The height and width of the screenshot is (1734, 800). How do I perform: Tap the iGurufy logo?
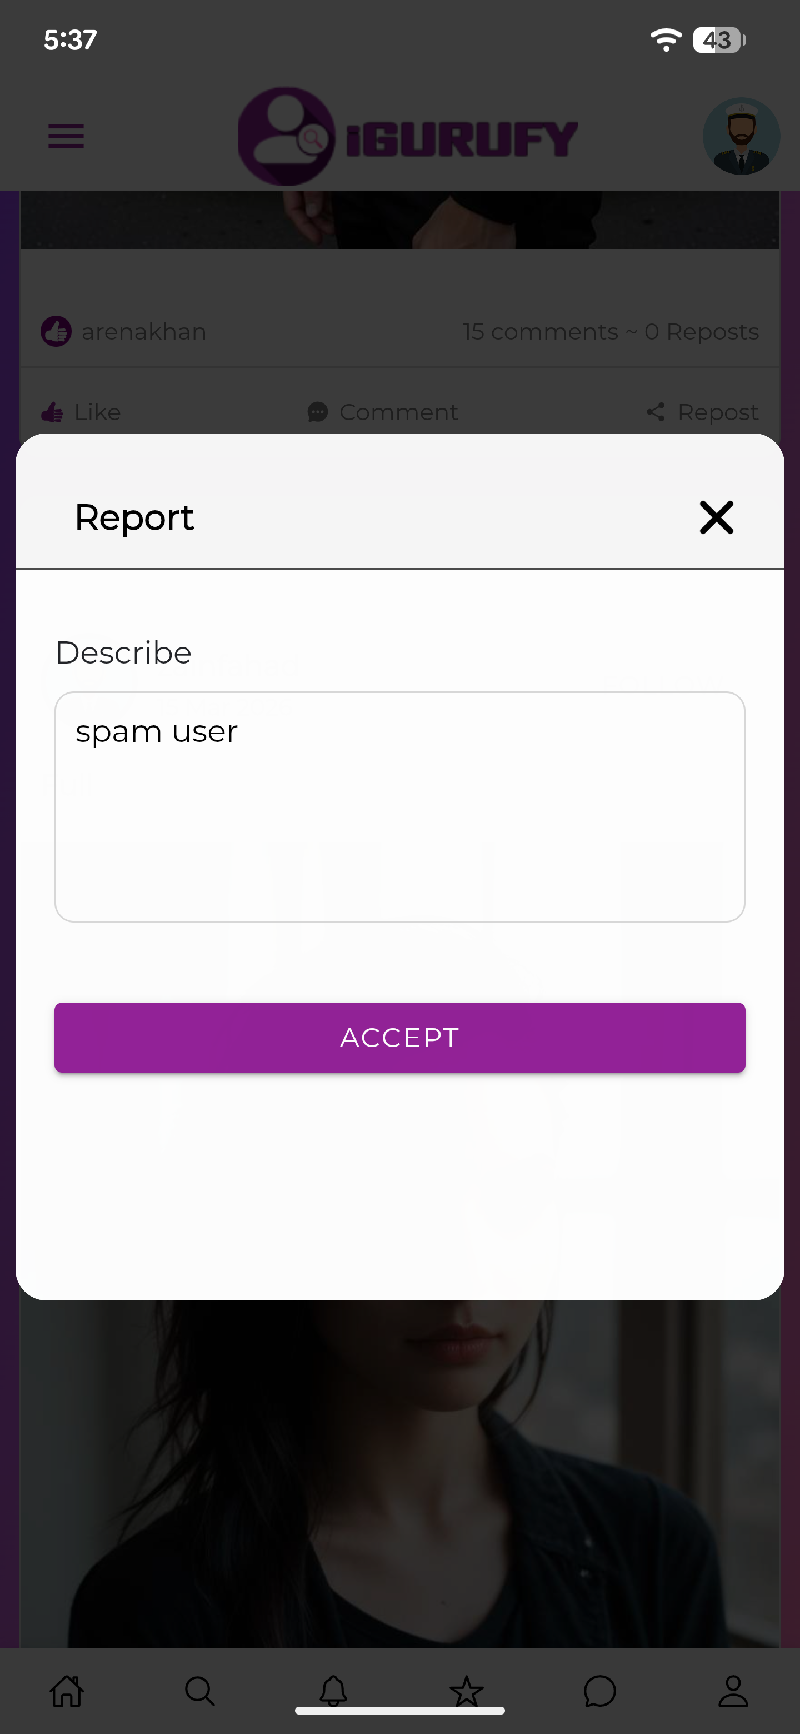(x=407, y=137)
